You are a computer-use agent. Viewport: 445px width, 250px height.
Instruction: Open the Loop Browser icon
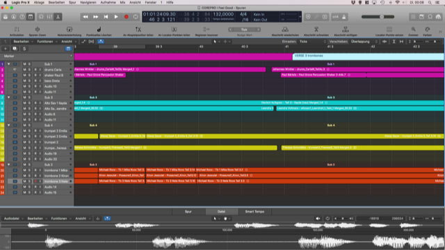click(x=430, y=17)
